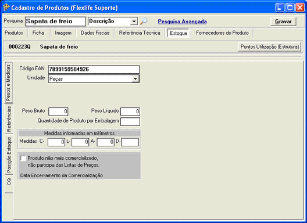Viewport: 307px width, 223px height.
Task: Click the Peso Bruto field
Action: 58,111
